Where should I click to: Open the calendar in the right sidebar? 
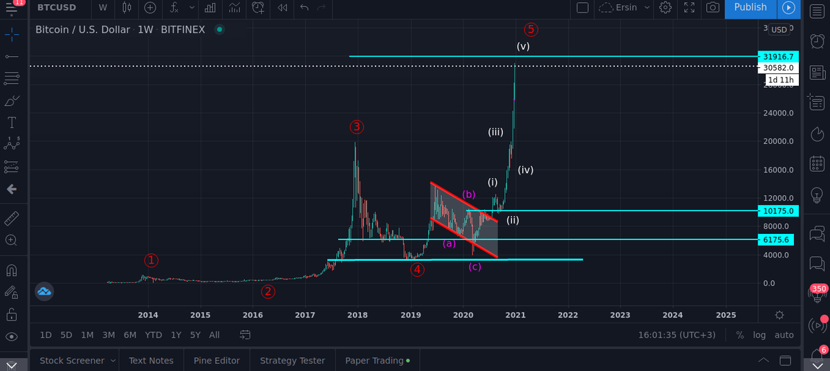point(817,163)
